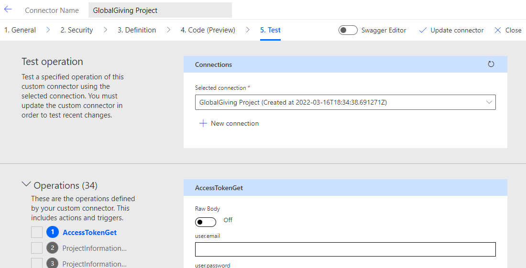Image resolution: width=526 pixels, height=268 pixels.
Task: Click the user.password label
Action: point(213,265)
